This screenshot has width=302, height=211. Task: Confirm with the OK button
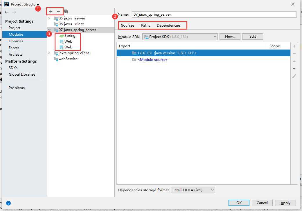[x=239, y=203]
